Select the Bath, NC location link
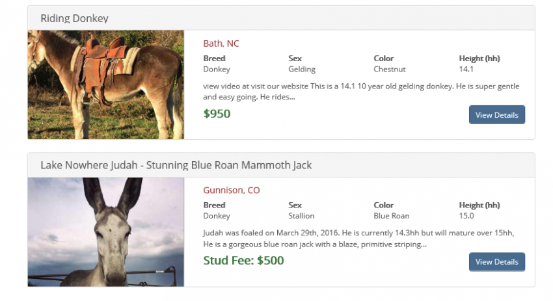This screenshot has width=553, height=301. pyautogui.click(x=221, y=44)
